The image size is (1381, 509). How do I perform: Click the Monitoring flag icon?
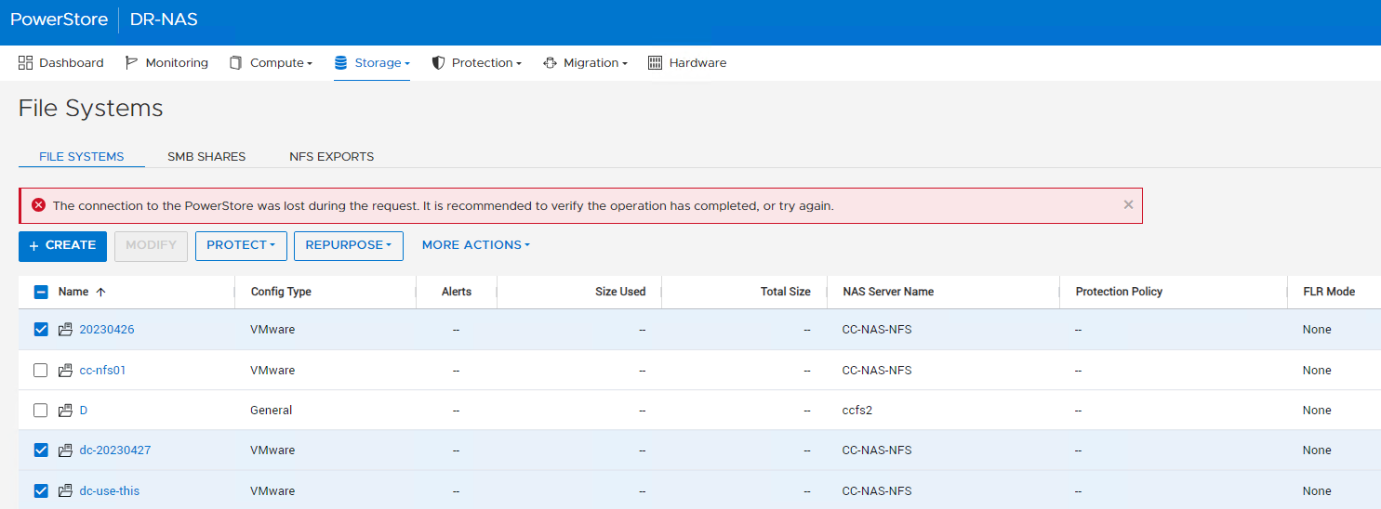(x=132, y=63)
